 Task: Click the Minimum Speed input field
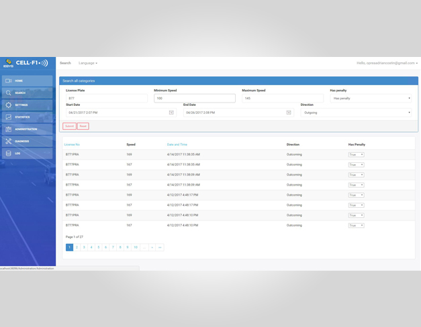195,99
